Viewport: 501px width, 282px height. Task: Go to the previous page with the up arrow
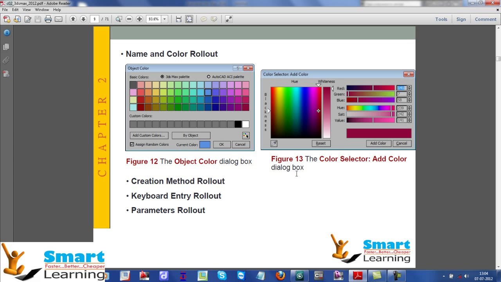tap(73, 19)
